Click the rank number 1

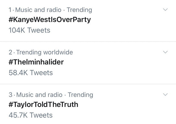click(11, 10)
